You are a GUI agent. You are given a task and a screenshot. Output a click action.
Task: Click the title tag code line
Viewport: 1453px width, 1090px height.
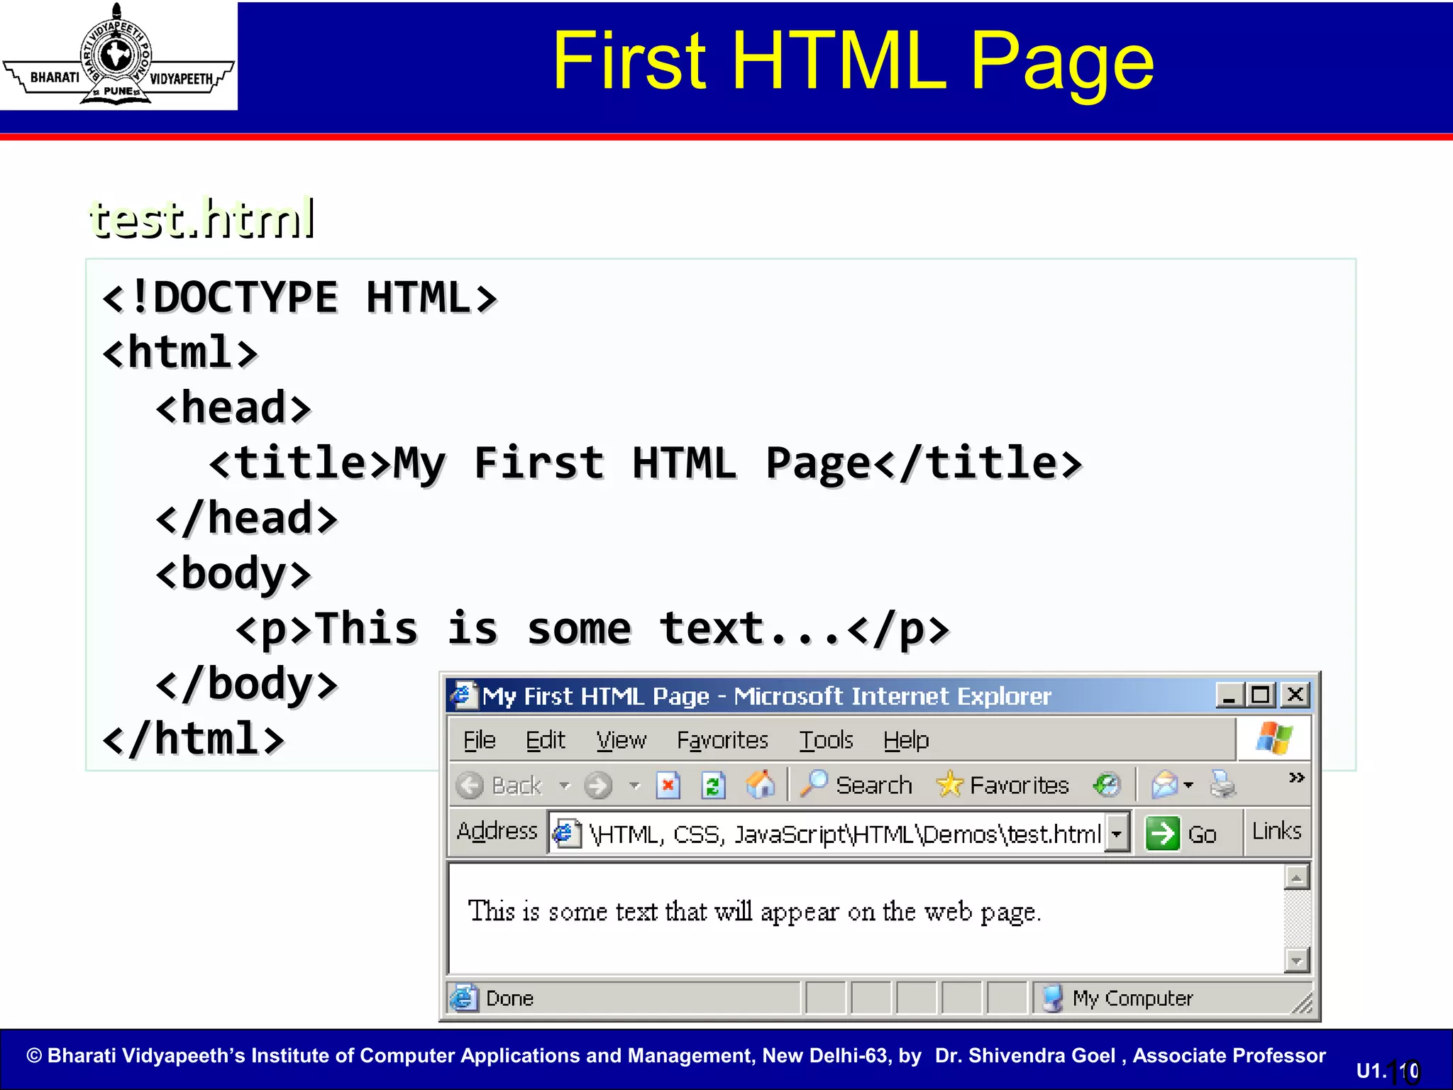(x=645, y=464)
